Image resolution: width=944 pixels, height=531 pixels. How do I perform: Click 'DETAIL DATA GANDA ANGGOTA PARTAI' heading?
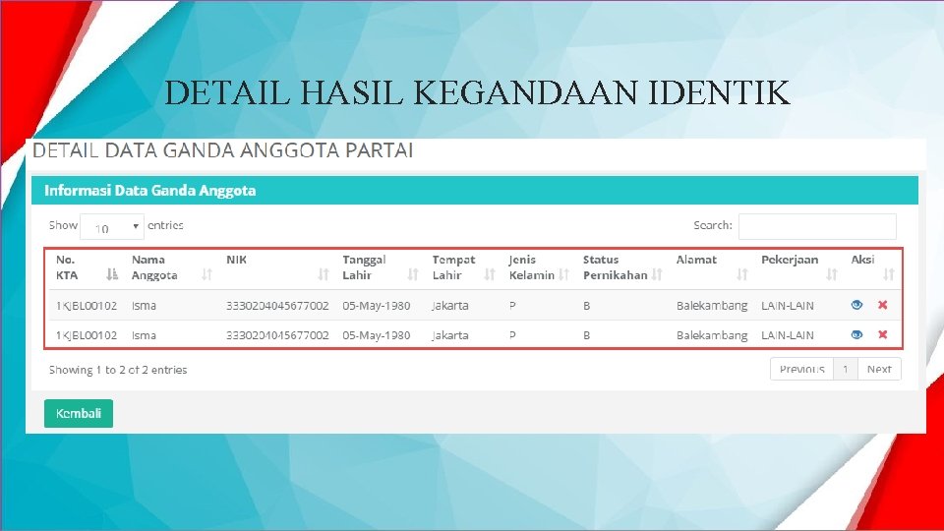click(223, 149)
